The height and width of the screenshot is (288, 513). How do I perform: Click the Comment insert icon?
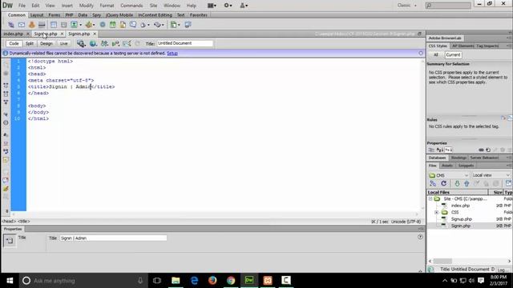[133, 25]
